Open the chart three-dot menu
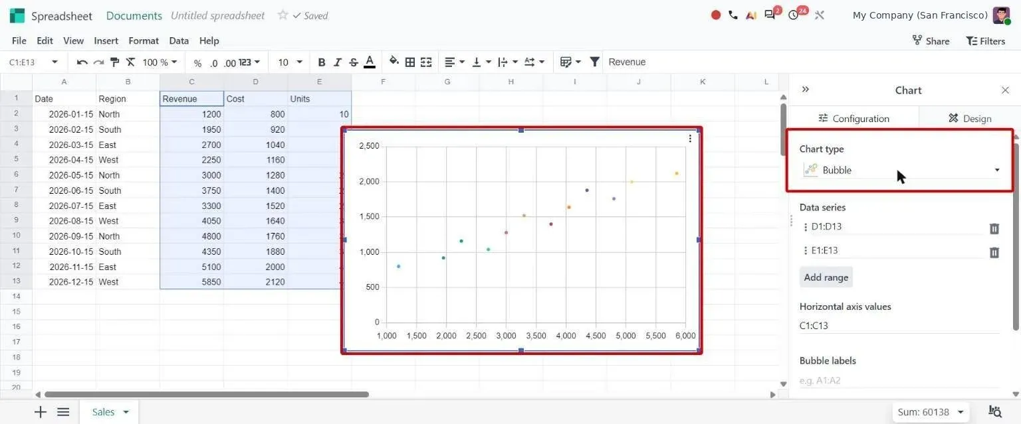Image resolution: width=1021 pixels, height=424 pixels. (x=690, y=139)
